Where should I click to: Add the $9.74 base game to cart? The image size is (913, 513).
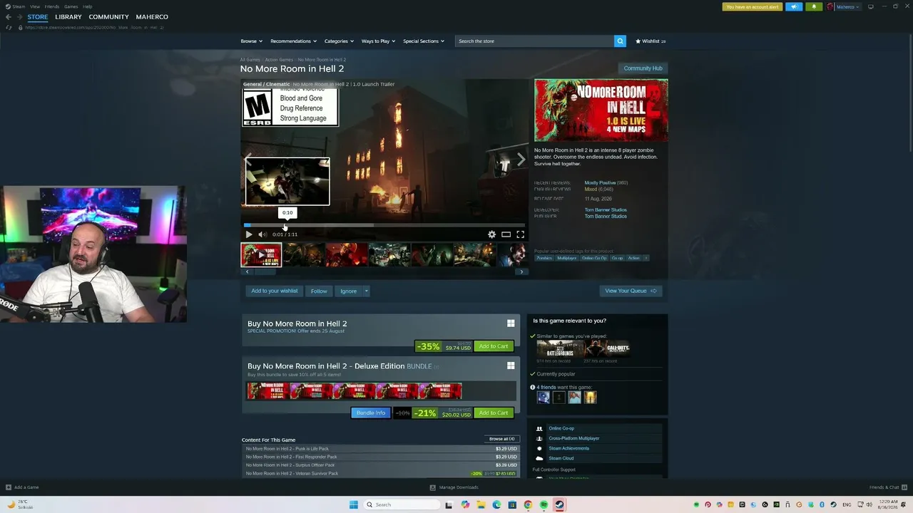coord(494,347)
